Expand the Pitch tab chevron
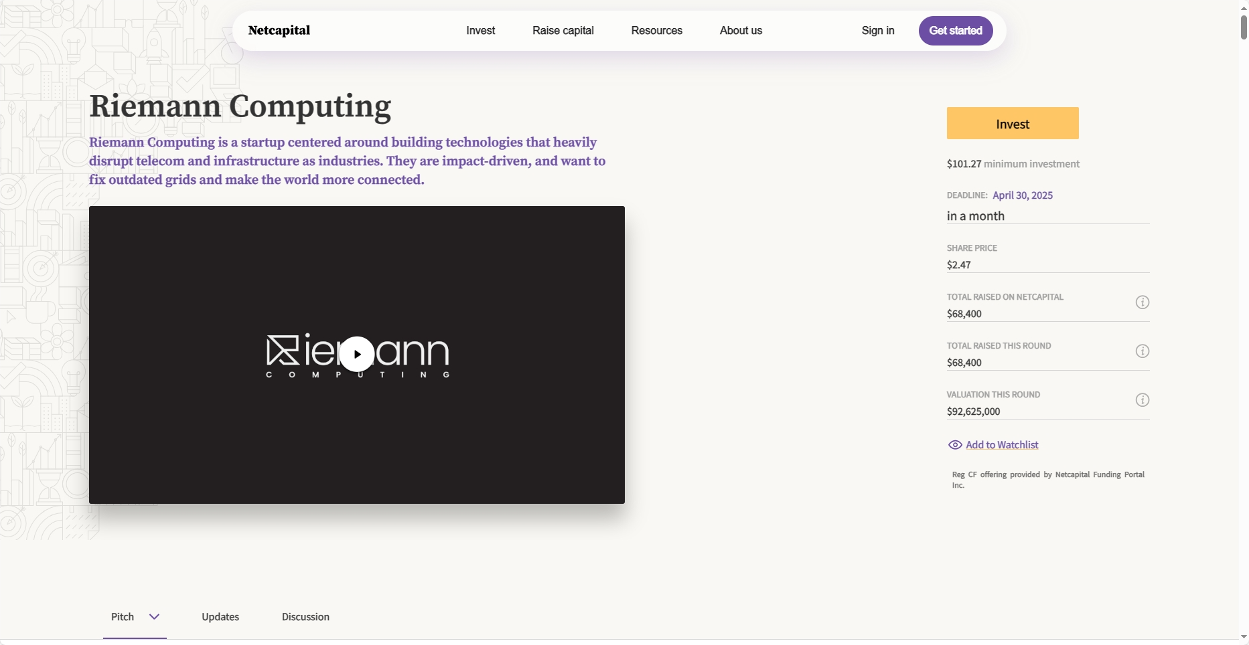 (x=155, y=617)
